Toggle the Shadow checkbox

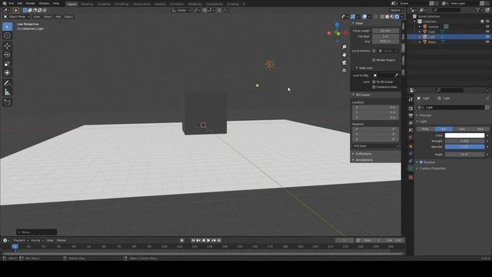pos(421,162)
